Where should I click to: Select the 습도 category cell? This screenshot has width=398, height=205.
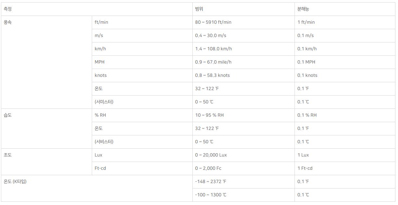(7, 115)
